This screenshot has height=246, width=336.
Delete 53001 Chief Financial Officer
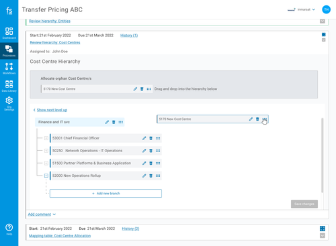(151, 138)
